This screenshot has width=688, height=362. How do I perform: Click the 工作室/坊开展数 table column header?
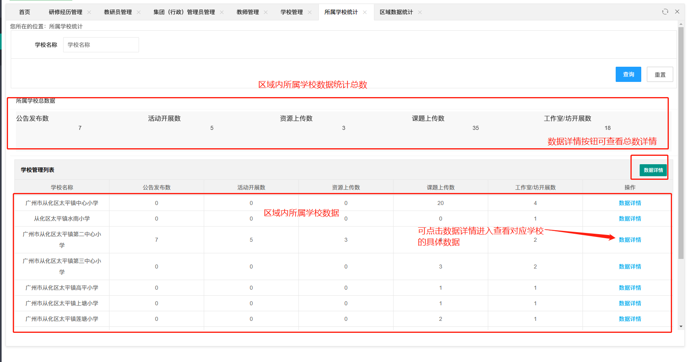pyautogui.click(x=535, y=187)
